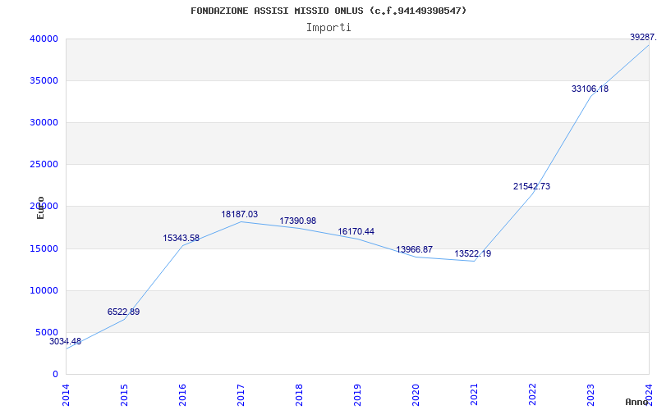Click x-axis year 2023
Viewport: 657px width, 410px height.
coord(590,395)
